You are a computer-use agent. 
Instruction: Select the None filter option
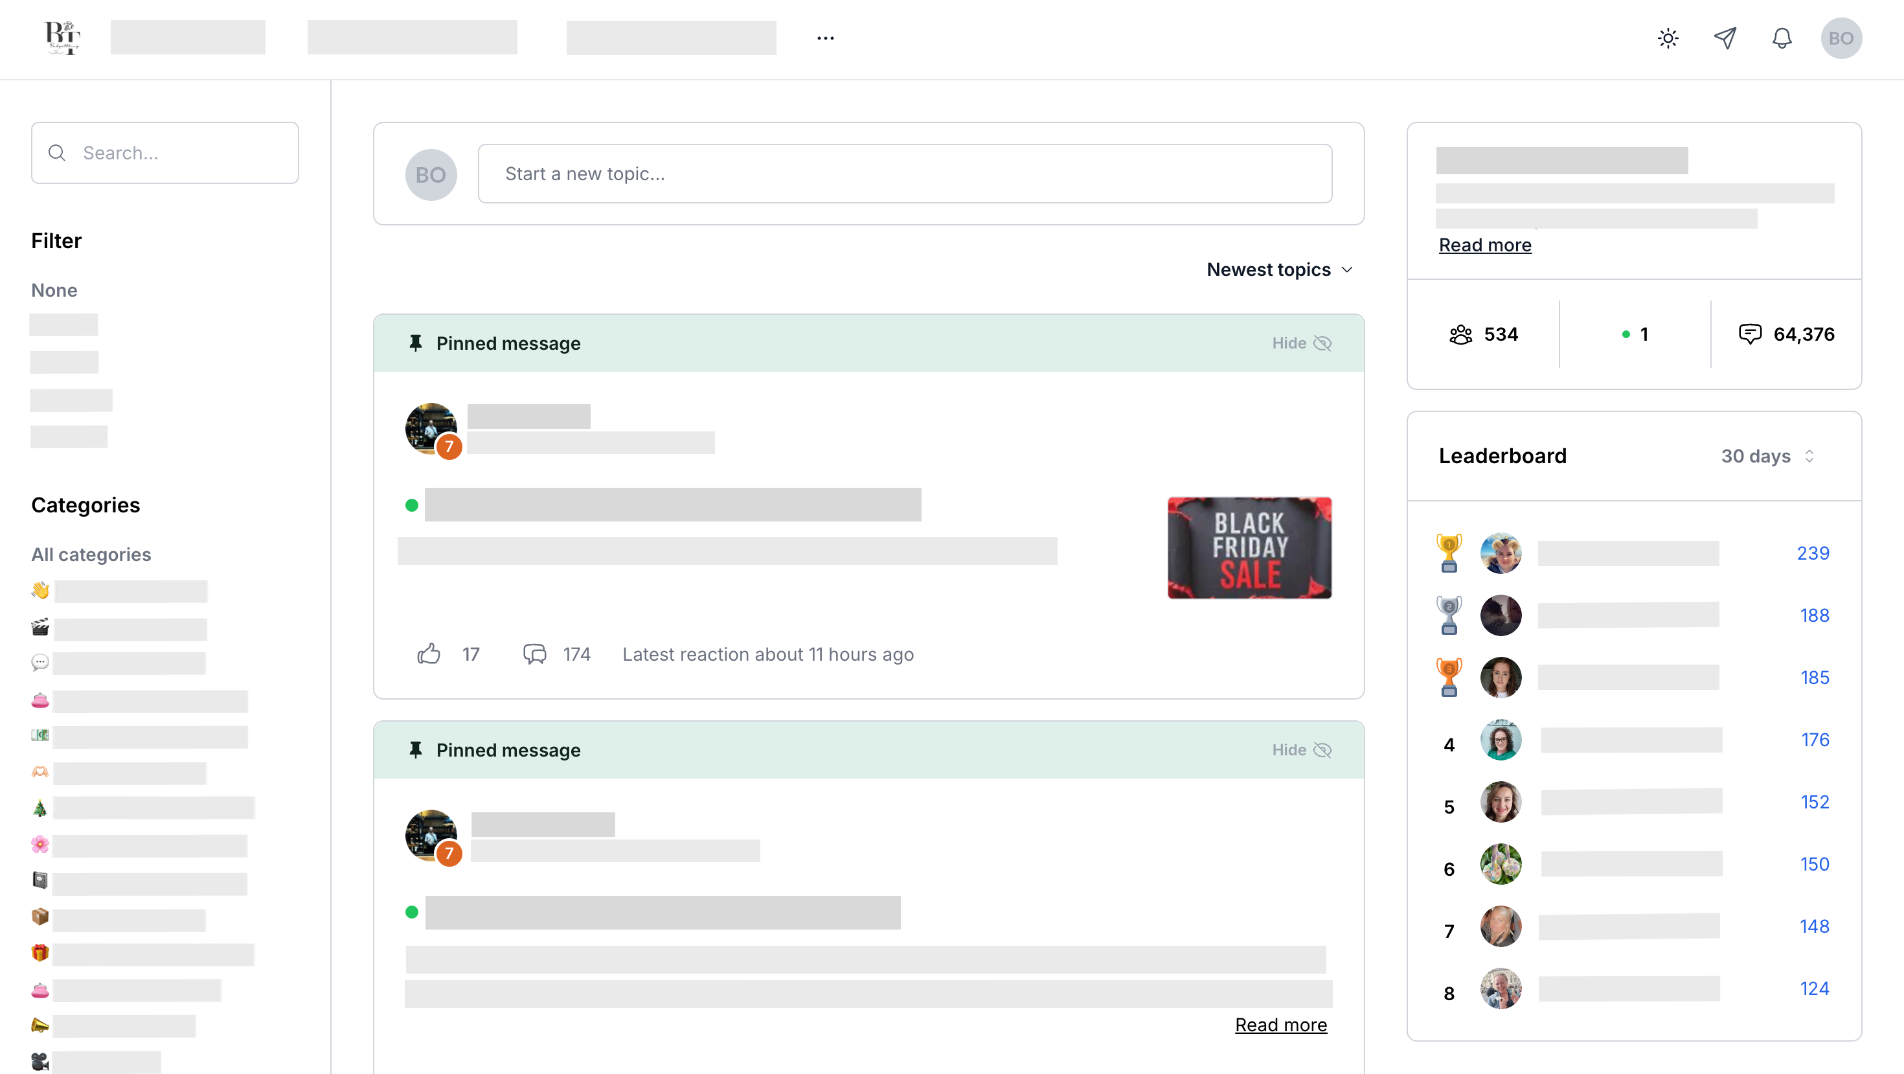tap(54, 290)
